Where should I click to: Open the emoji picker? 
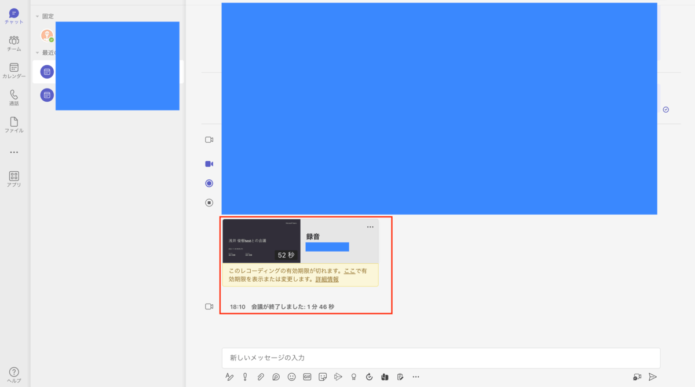click(292, 377)
